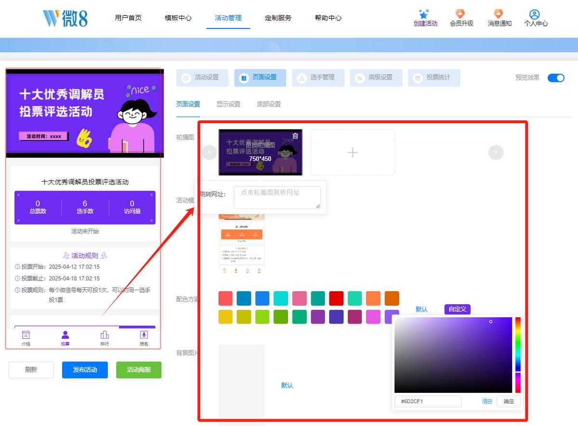The image size is (578, 426).
Task: Click the rainbow hue slider
Action: tap(518, 355)
